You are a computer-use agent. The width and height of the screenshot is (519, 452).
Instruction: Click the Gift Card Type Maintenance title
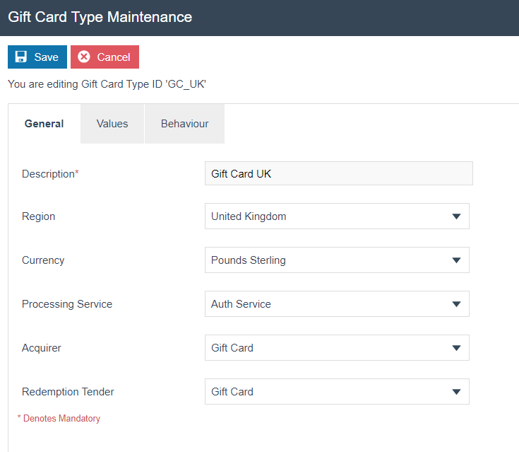[x=100, y=17]
